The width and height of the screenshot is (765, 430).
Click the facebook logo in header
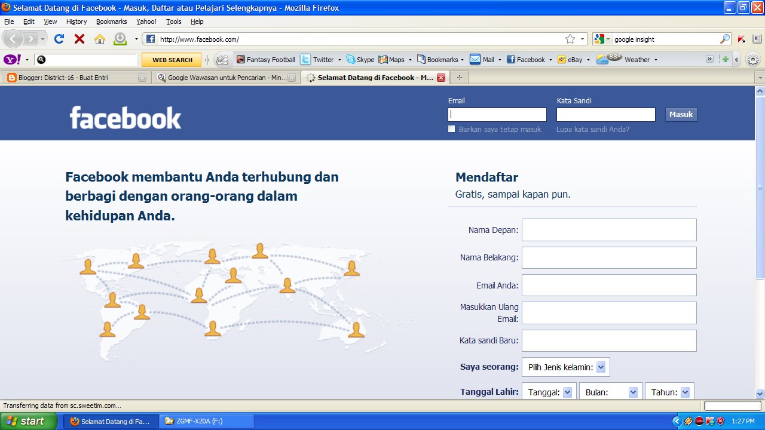(x=126, y=118)
